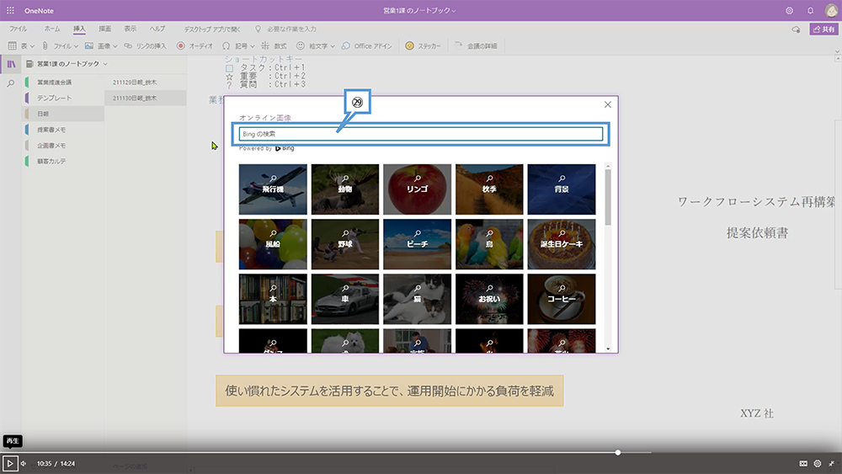Play the video
This screenshot has height=474, width=842.
click(9, 463)
